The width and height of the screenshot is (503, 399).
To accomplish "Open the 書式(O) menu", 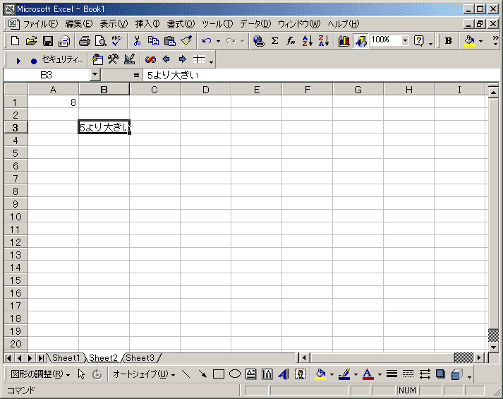I will (x=181, y=24).
